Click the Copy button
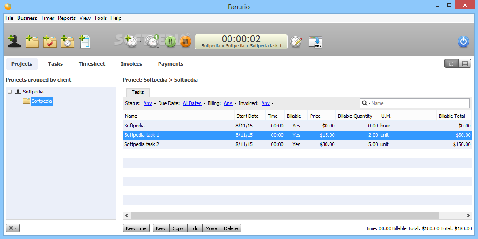Viewport: 478px width, 239px height. click(178, 228)
